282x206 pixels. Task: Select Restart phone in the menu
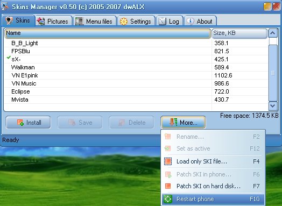(213, 199)
